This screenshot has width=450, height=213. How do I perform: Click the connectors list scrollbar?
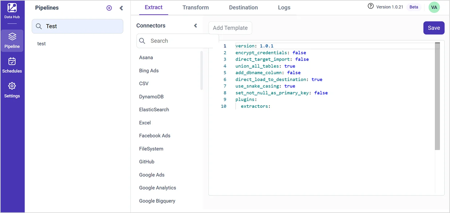point(202,70)
